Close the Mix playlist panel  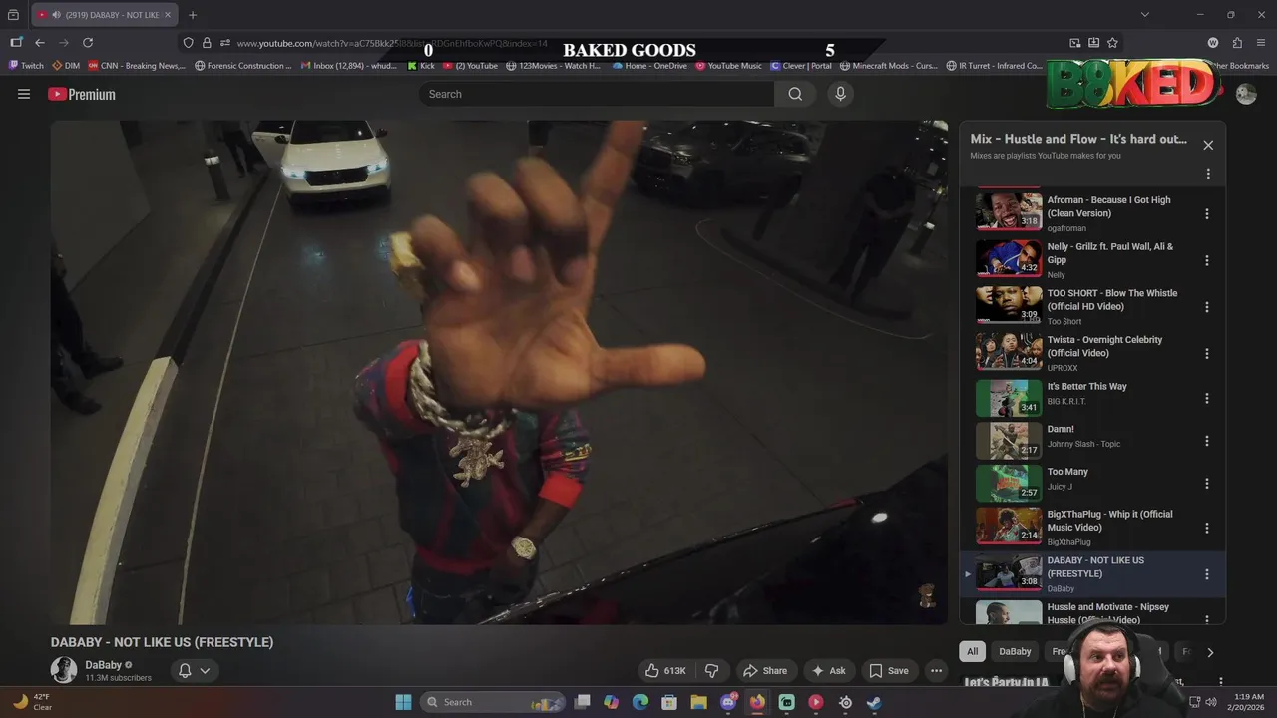(x=1208, y=145)
